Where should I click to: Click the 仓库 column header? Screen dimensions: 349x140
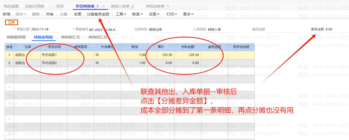(x=27, y=47)
